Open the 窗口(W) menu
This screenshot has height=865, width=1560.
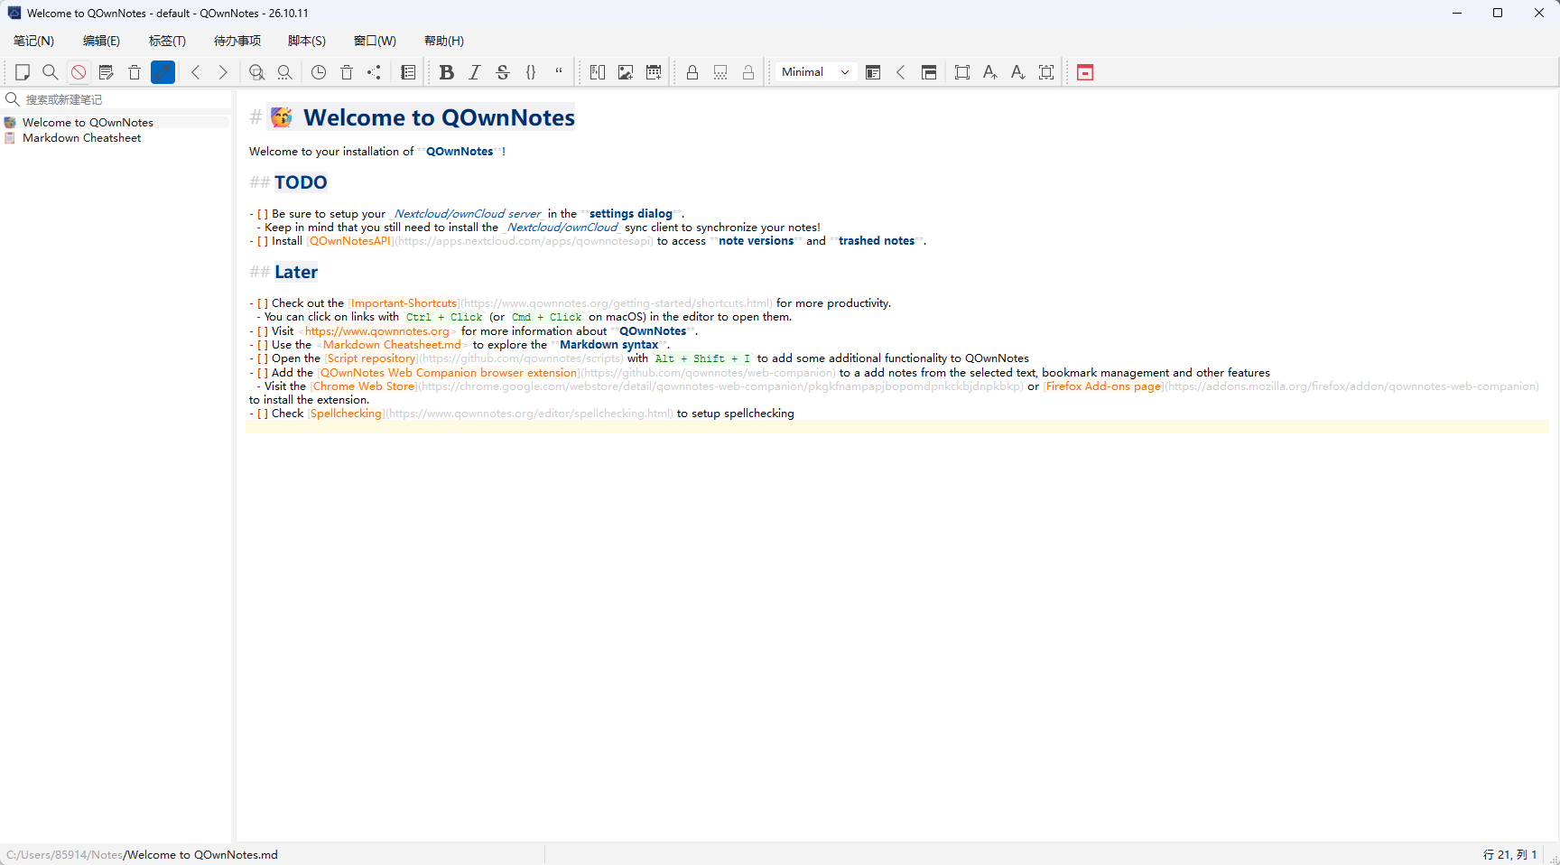pos(375,41)
